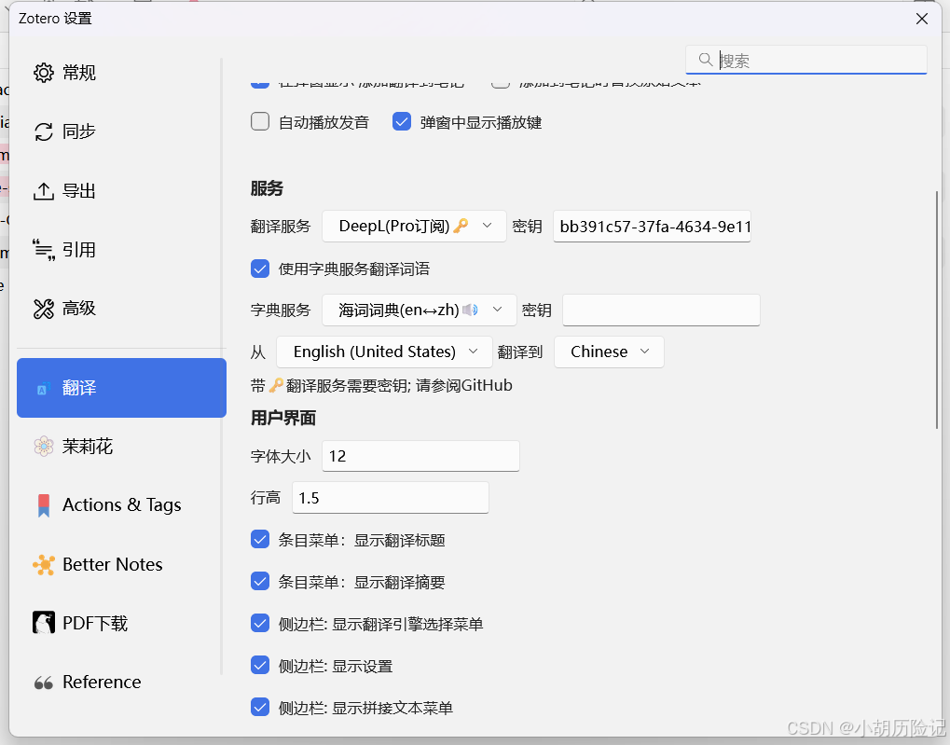Disable 侧边栏：显示设置 option
The height and width of the screenshot is (745, 950).
point(259,665)
